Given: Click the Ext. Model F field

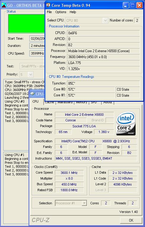Looking at the screenshot, I should (95, 153).
